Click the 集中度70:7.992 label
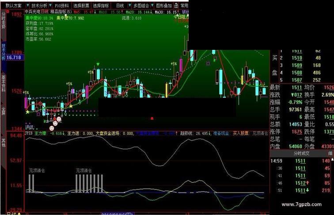Screen dimensions: 334x215 [70, 18]
